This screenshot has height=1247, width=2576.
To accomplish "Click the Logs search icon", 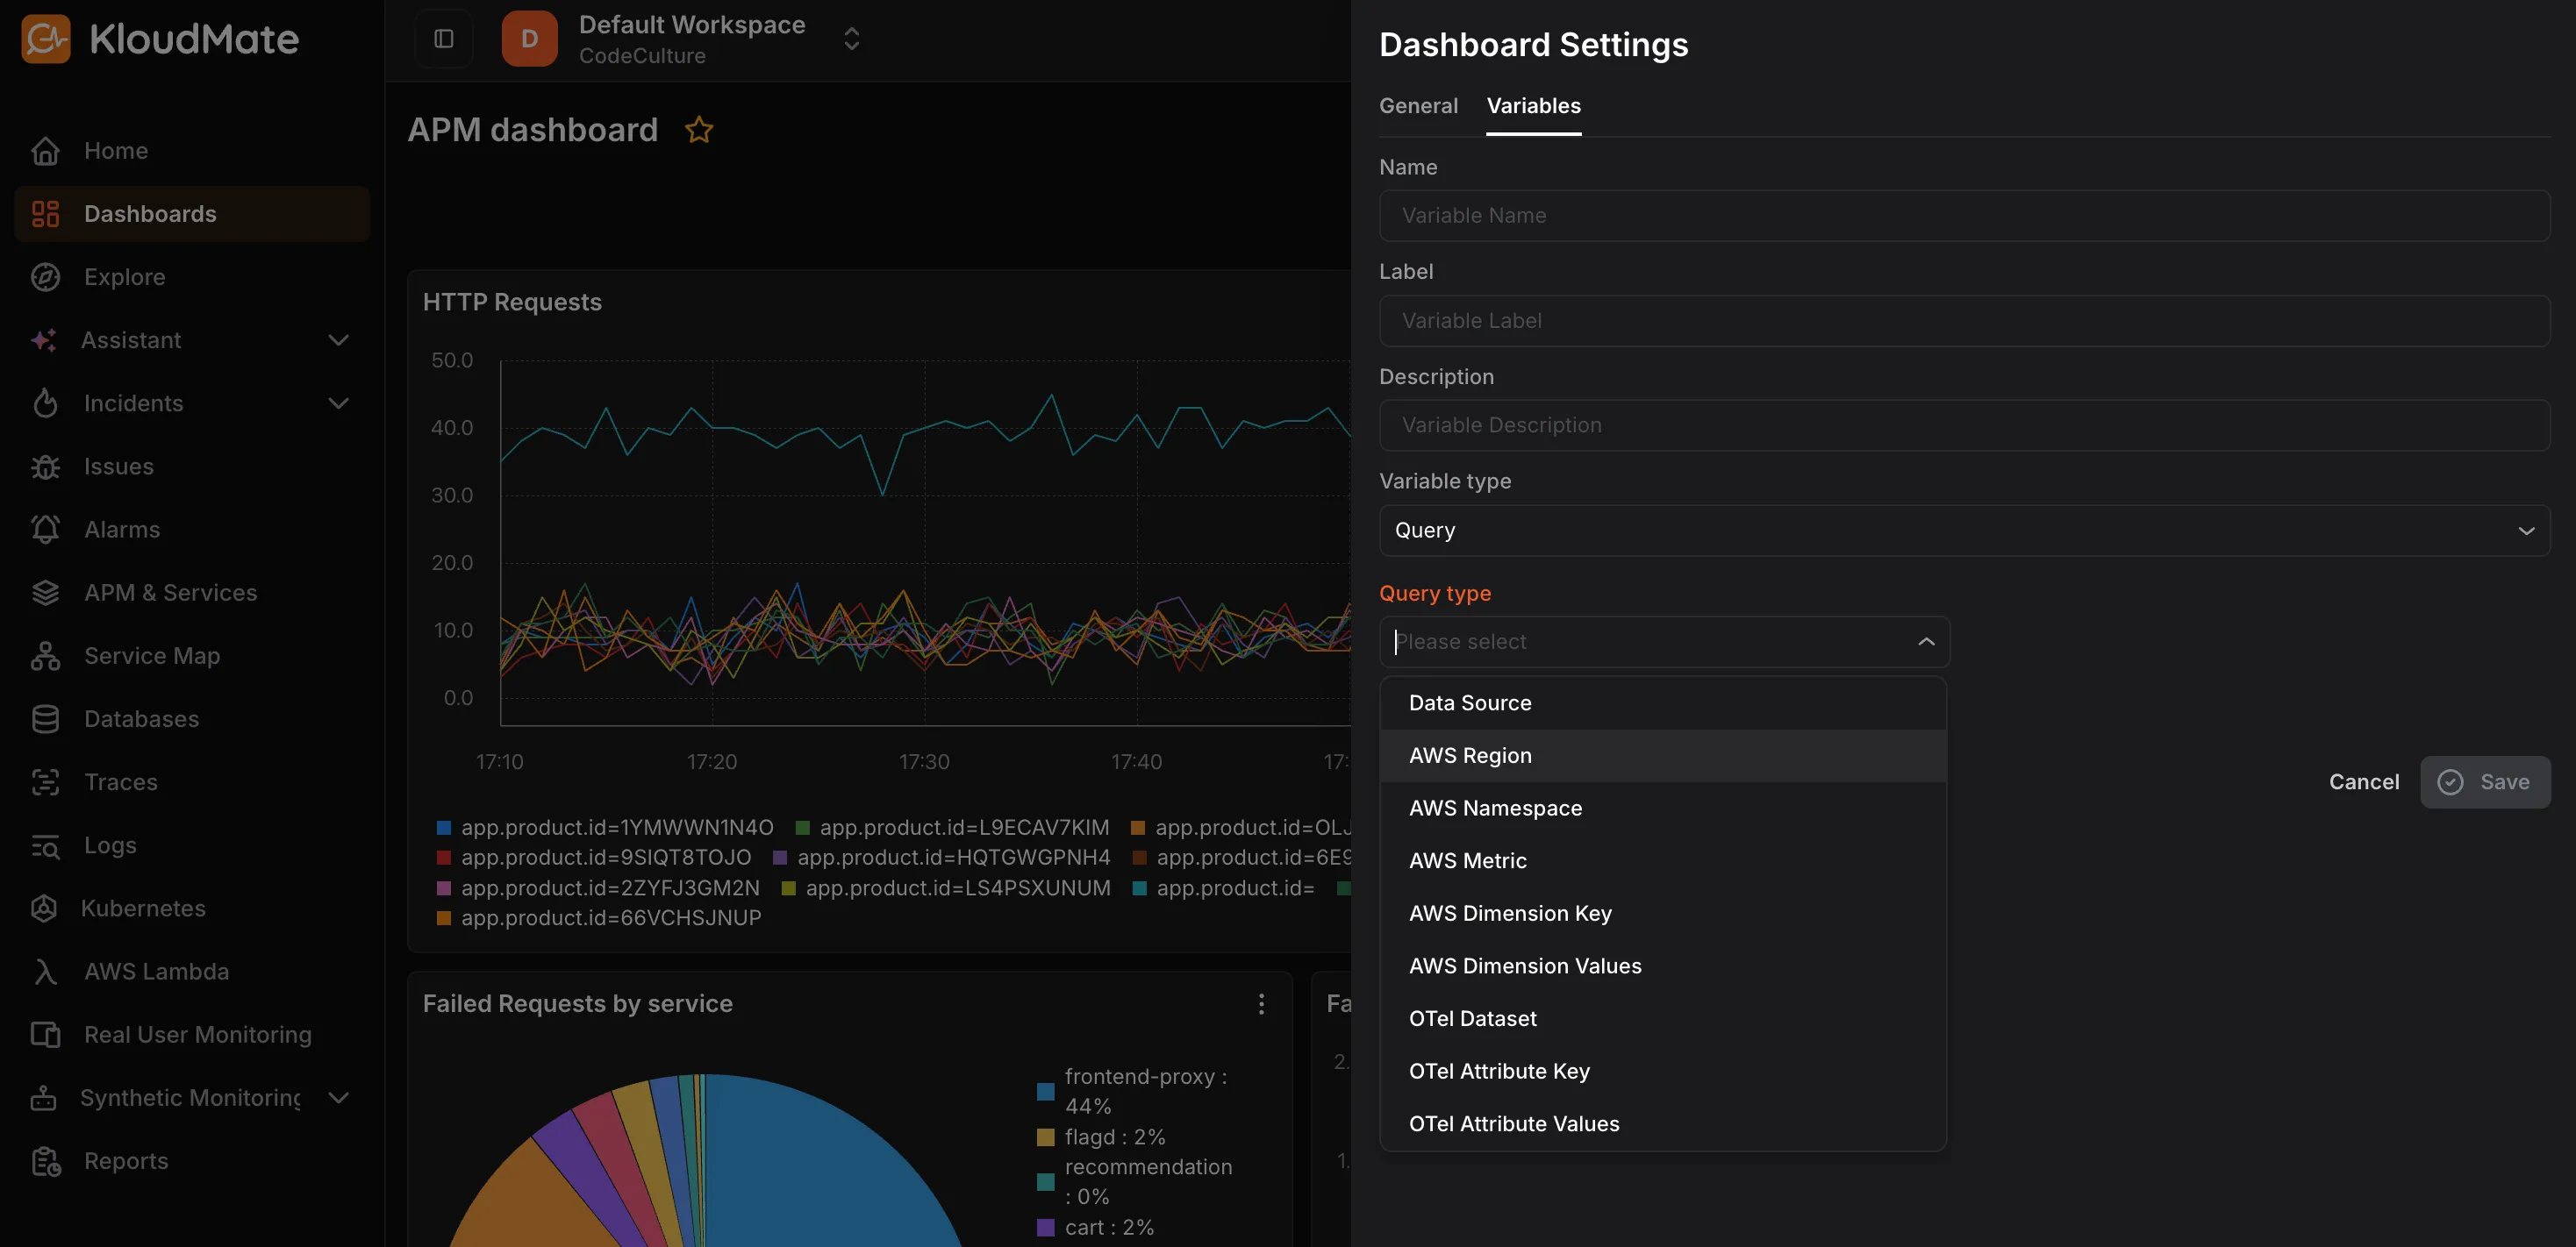I will tap(46, 845).
